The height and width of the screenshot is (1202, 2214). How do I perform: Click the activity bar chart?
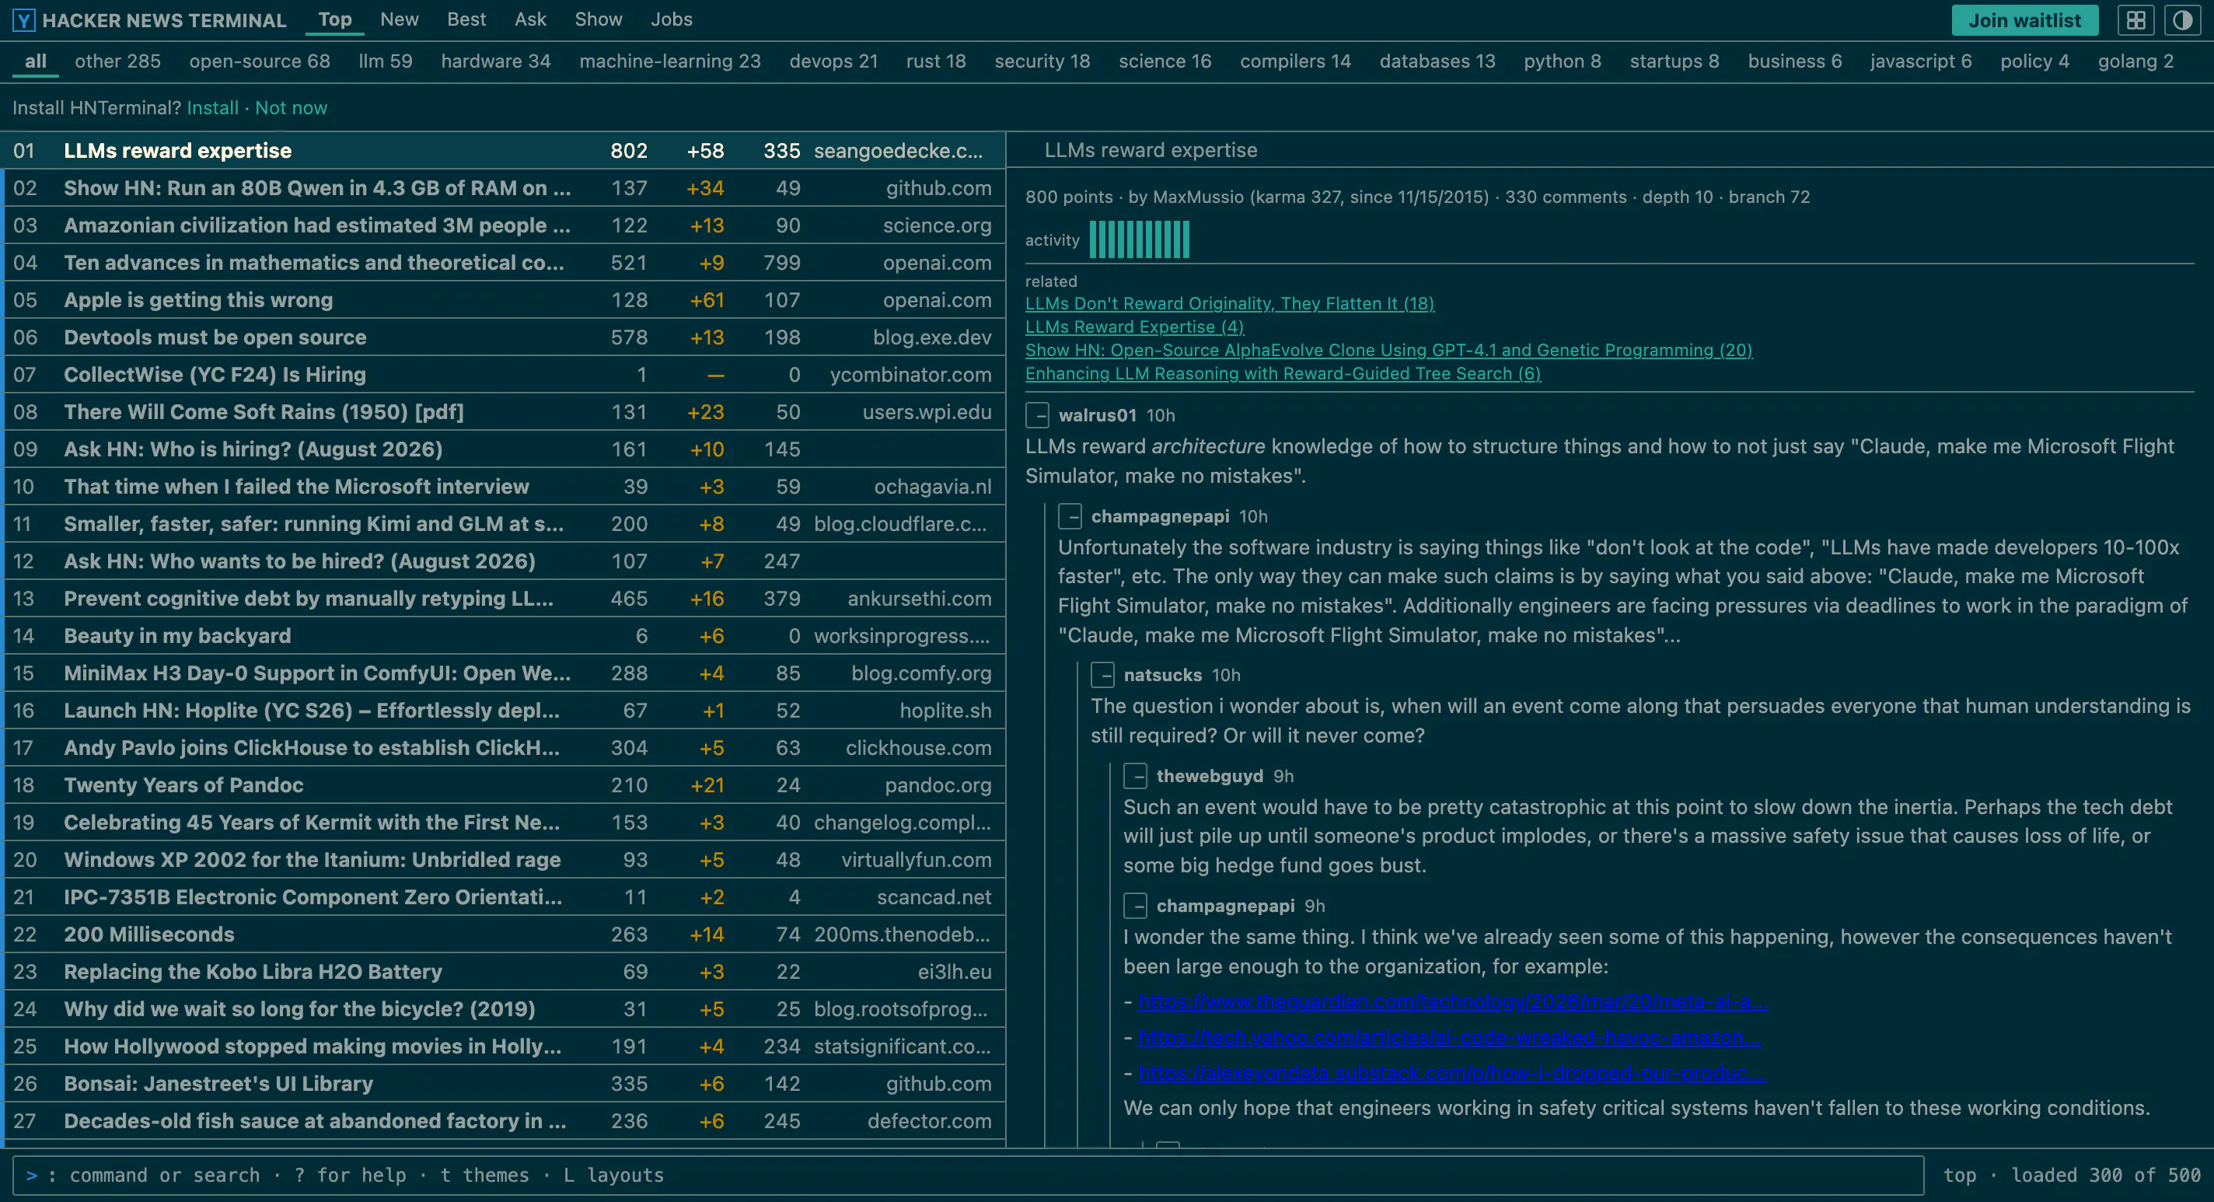click(1139, 240)
